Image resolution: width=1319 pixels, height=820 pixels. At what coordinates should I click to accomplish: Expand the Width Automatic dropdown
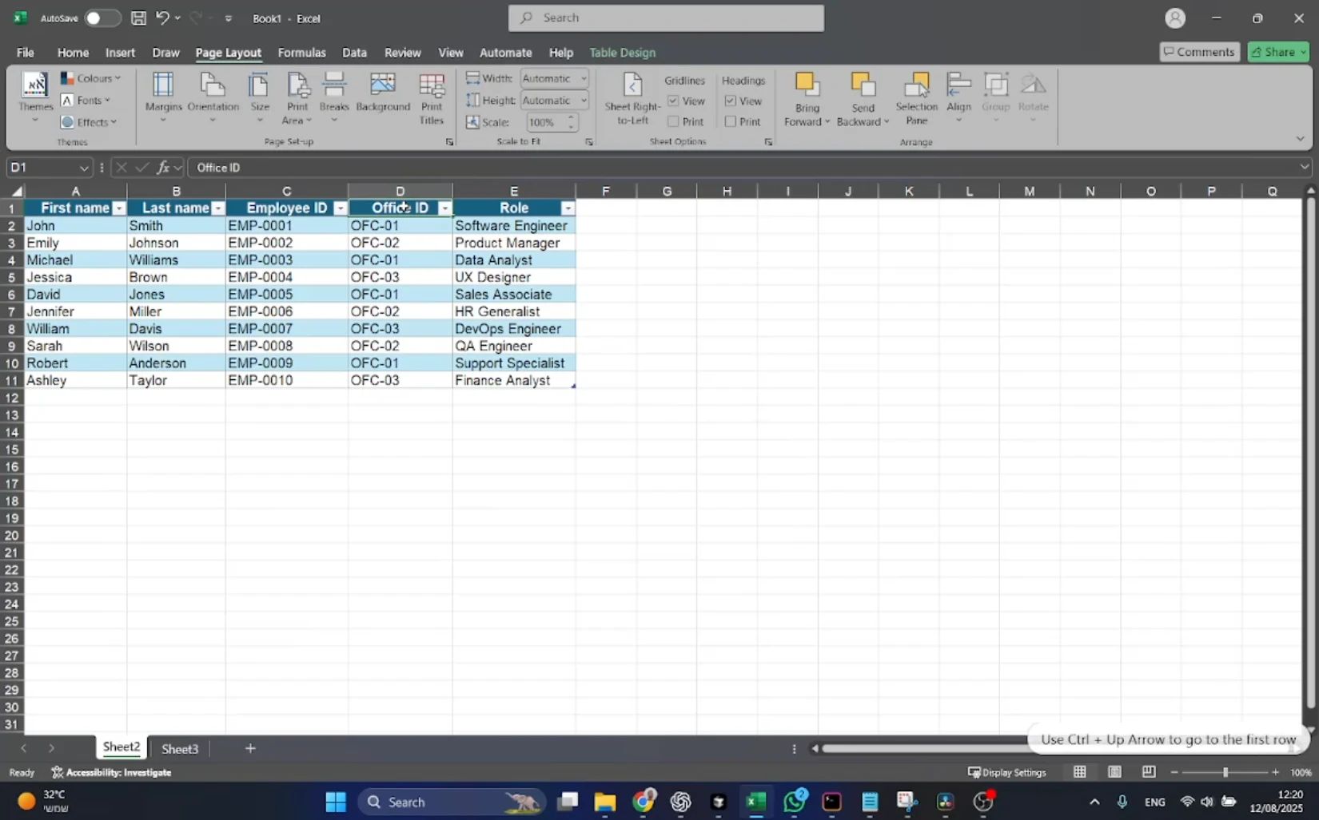click(x=584, y=78)
